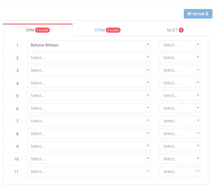Open the subject Select dropdown in row 9

pos(89,146)
